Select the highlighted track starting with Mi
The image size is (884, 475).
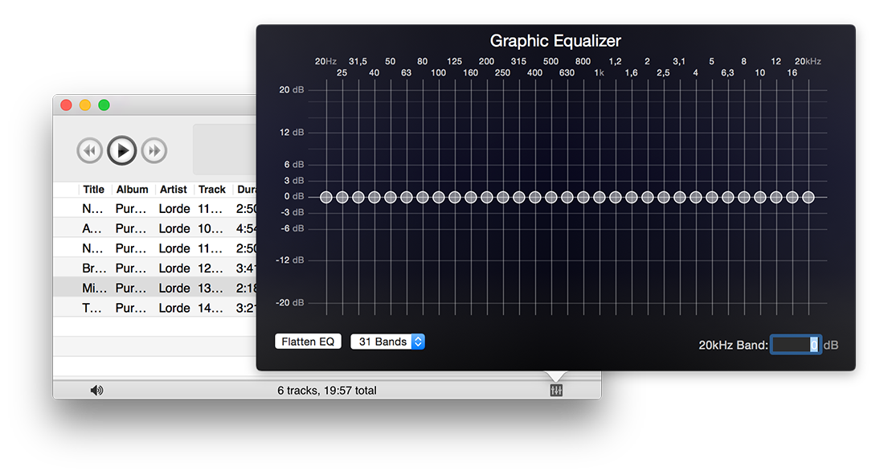[x=161, y=288]
